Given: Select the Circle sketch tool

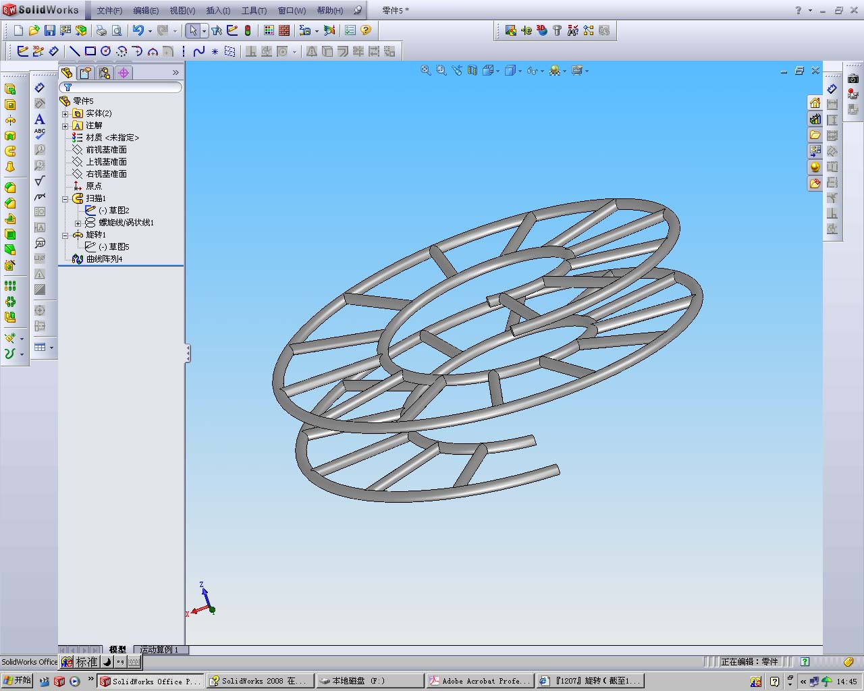Looking at the screenshot, I should pos(106,51).
